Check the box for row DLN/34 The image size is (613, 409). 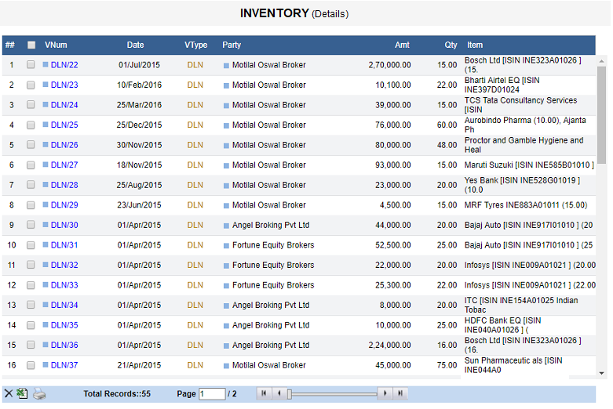[x=31, y=305]
